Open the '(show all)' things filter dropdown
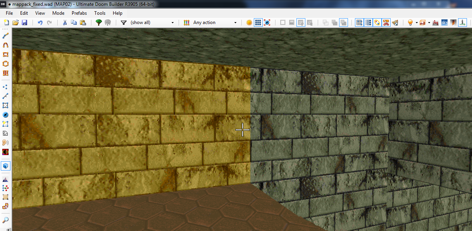The width and height of the screenshot is (472, 231). [x=152, y=22]
